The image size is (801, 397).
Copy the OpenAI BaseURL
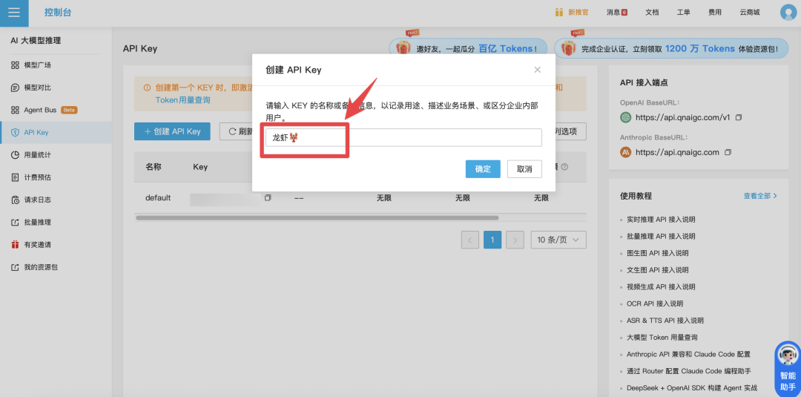pos(738,117)
